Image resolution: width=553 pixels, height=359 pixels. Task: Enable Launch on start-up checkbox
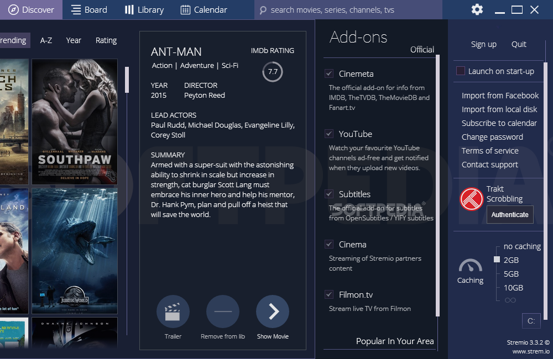click(461, 71)
